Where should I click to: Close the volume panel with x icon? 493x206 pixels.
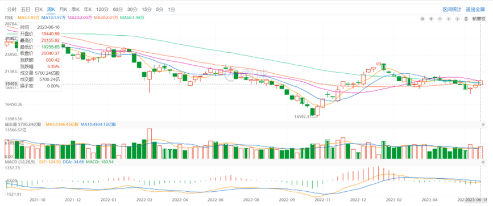[483, 125]
